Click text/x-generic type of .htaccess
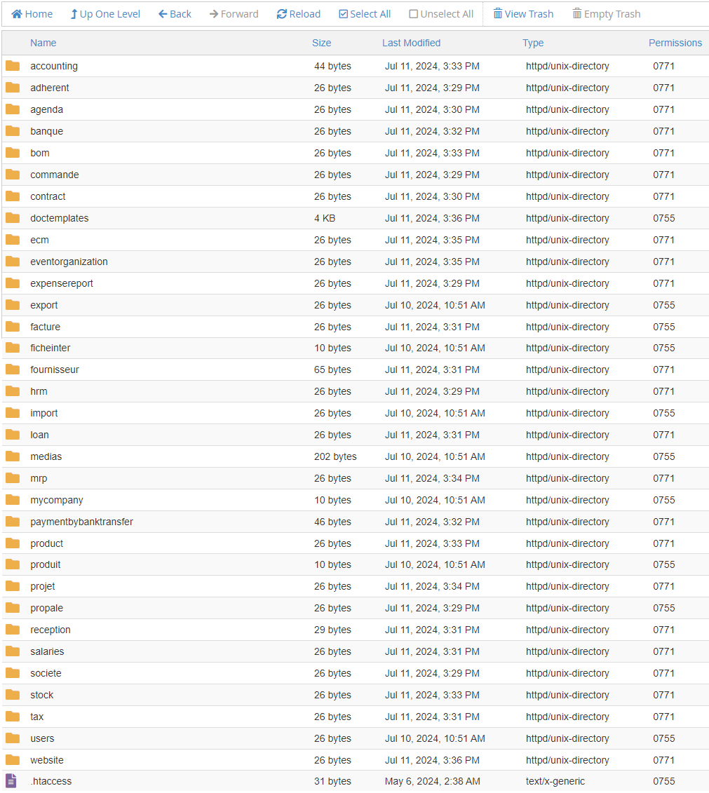The width and height of the screenshot is (709, 793). [x=555, y=782]
